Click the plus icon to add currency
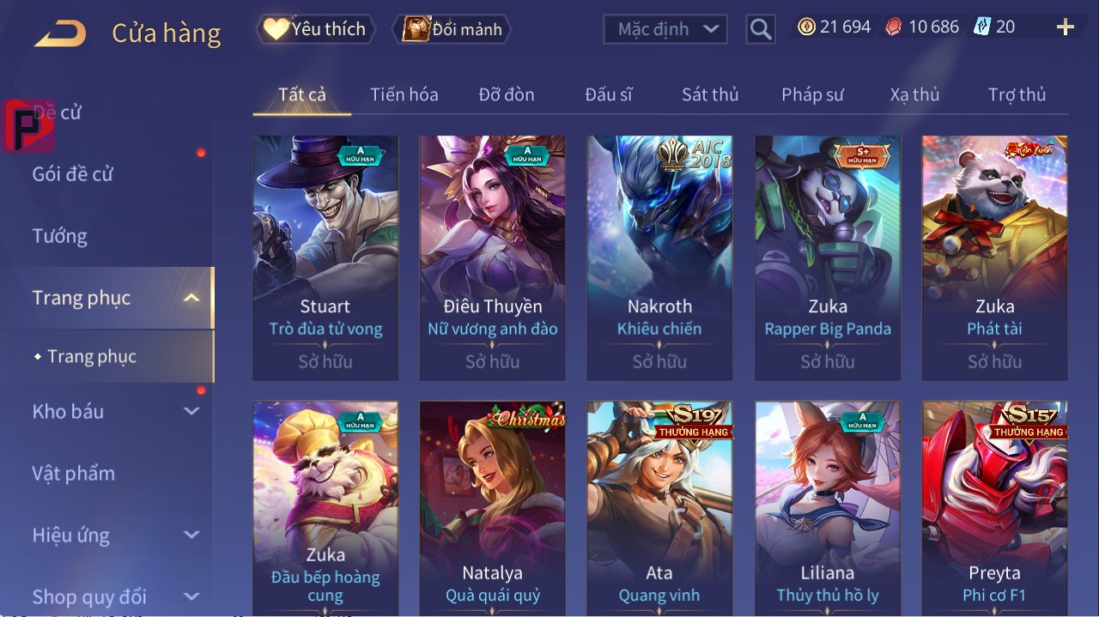The height and width of the screenshot is (617, 1099). (x=1066, y=27)
